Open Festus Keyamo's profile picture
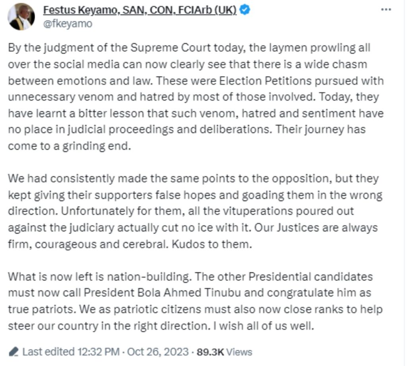The height and width of the screenshot is (366, 407). pos(21,16)
